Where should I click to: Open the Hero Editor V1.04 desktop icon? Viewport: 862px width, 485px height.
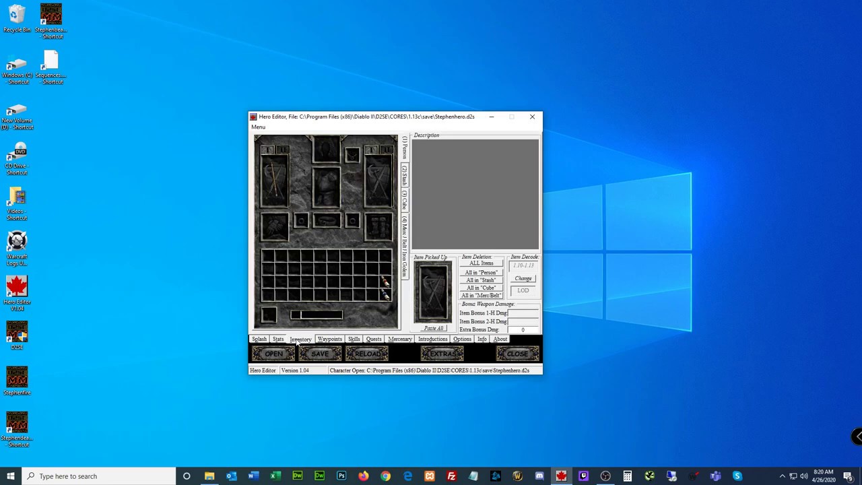point(17,294)
